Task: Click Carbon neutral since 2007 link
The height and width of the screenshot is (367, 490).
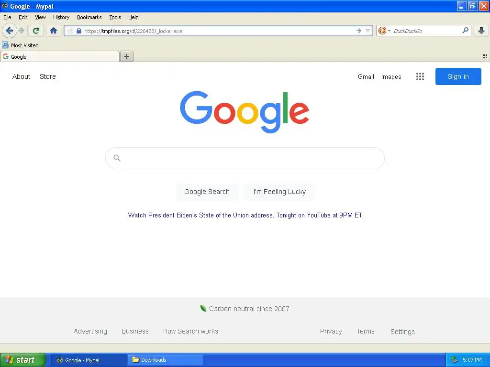Action: [x=249, y=309]
